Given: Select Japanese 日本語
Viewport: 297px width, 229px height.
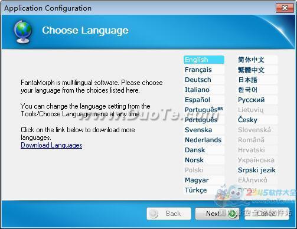Looking at the screenshot, I should coord(257,80).
